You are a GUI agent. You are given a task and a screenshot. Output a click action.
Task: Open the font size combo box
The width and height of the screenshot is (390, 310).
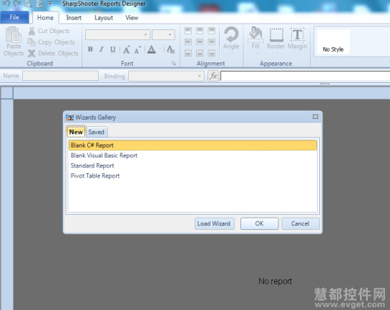point(163,34)
